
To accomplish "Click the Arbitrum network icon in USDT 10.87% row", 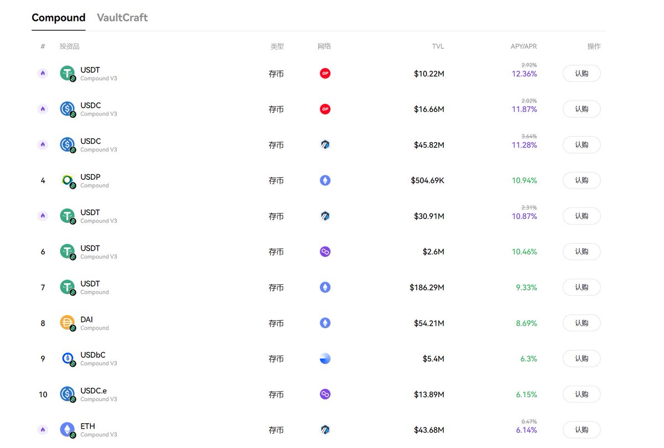I will tap(325, 216).
